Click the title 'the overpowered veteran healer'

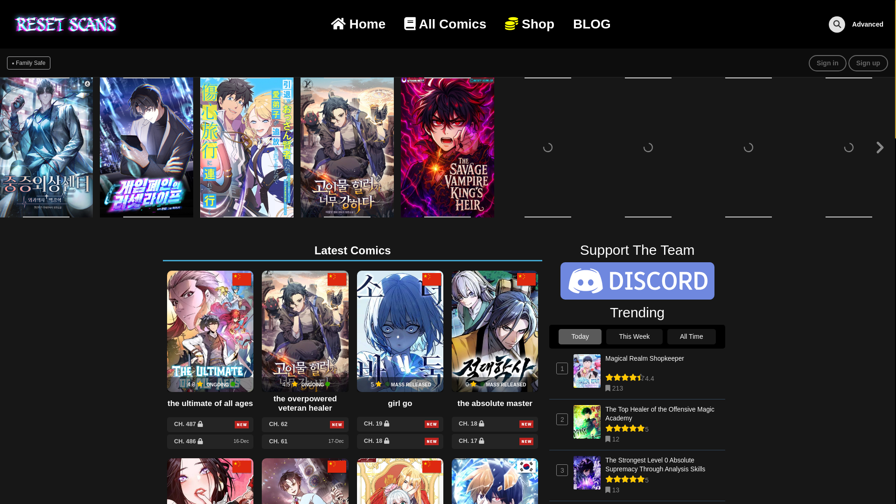click(x=305, y=403)
